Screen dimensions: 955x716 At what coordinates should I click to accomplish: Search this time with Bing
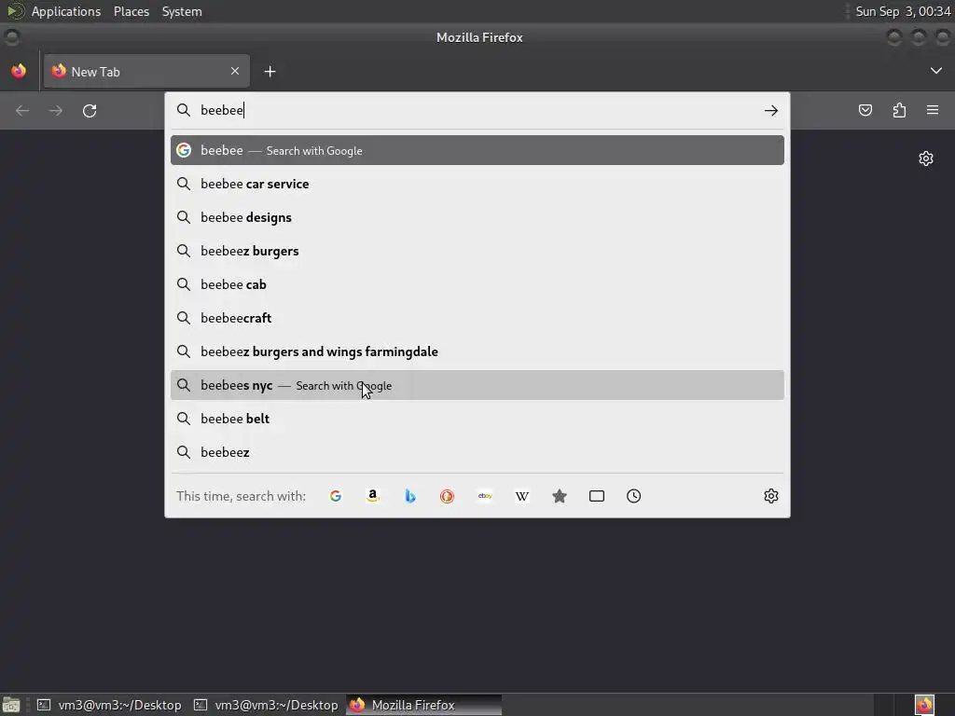pos(410,496)
